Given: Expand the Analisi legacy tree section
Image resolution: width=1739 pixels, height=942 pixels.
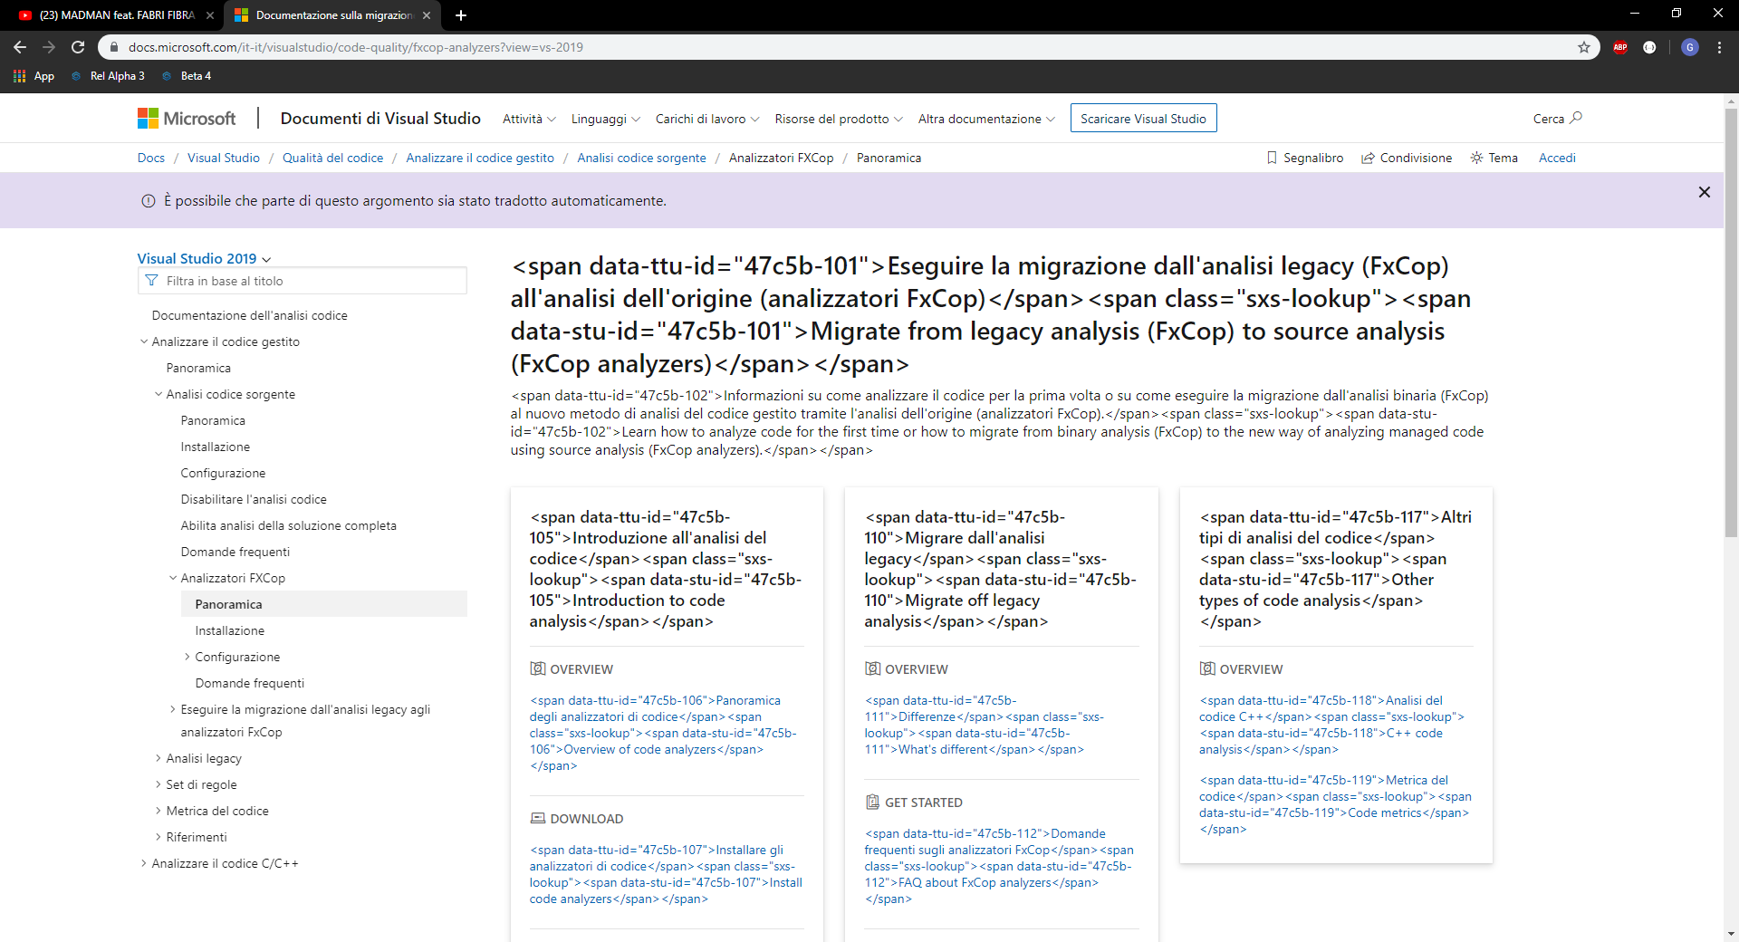Looking at the screenshot, I should point(159,758).
